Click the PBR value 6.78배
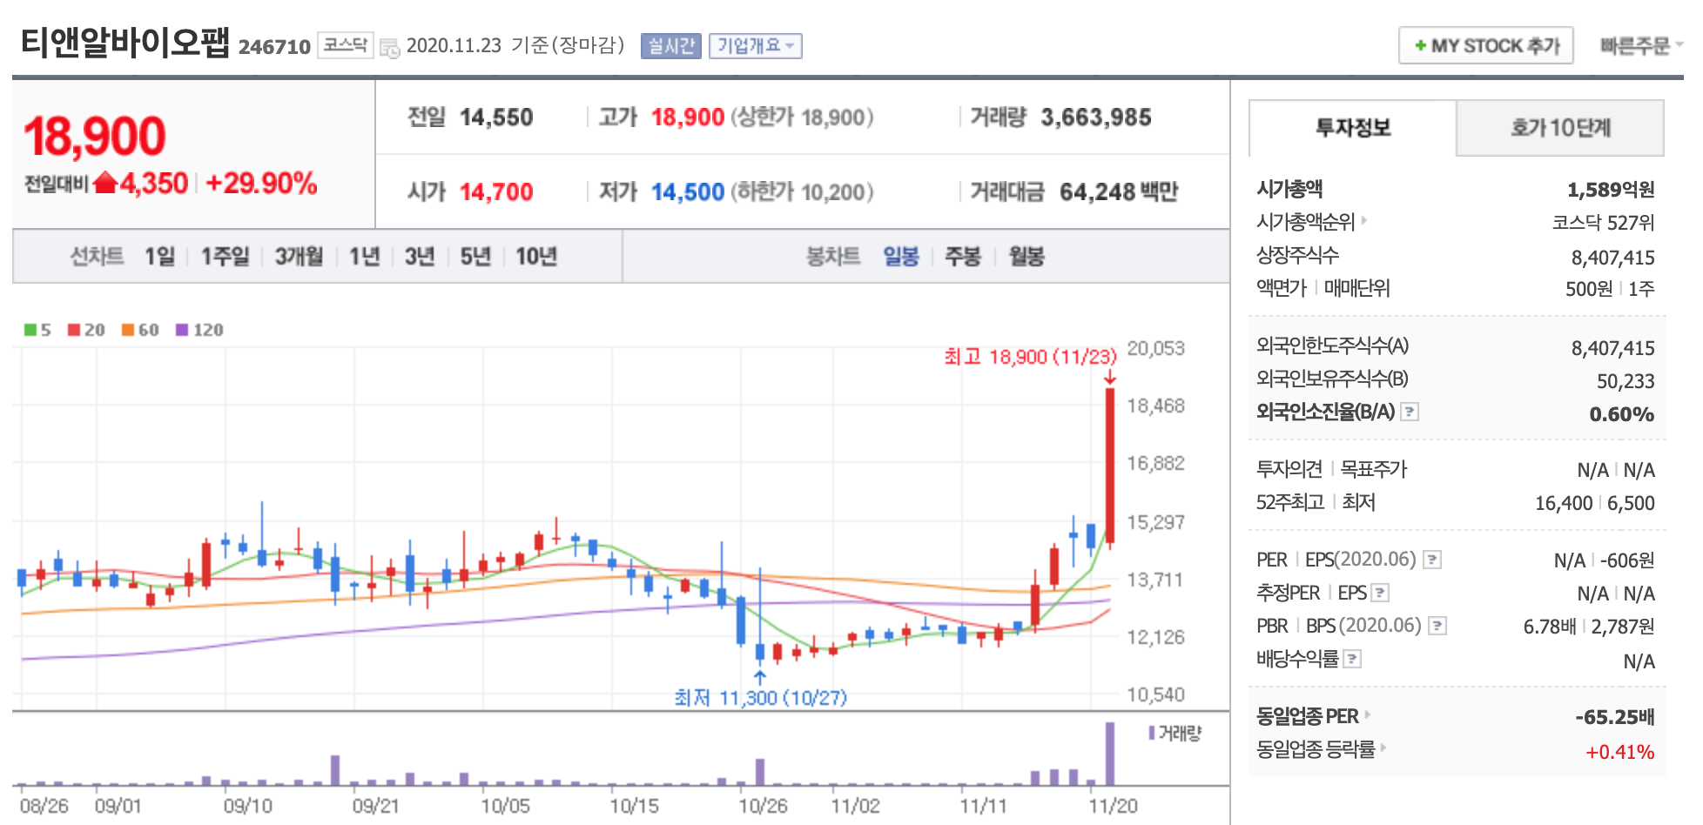This screenshot has width=1703, height=825. pos(1550,627)
